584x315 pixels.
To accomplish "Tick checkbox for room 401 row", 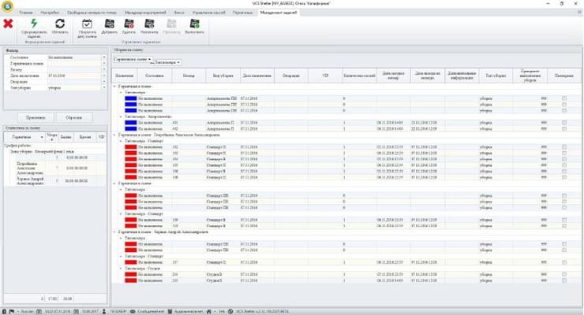I will click(563, 122).
